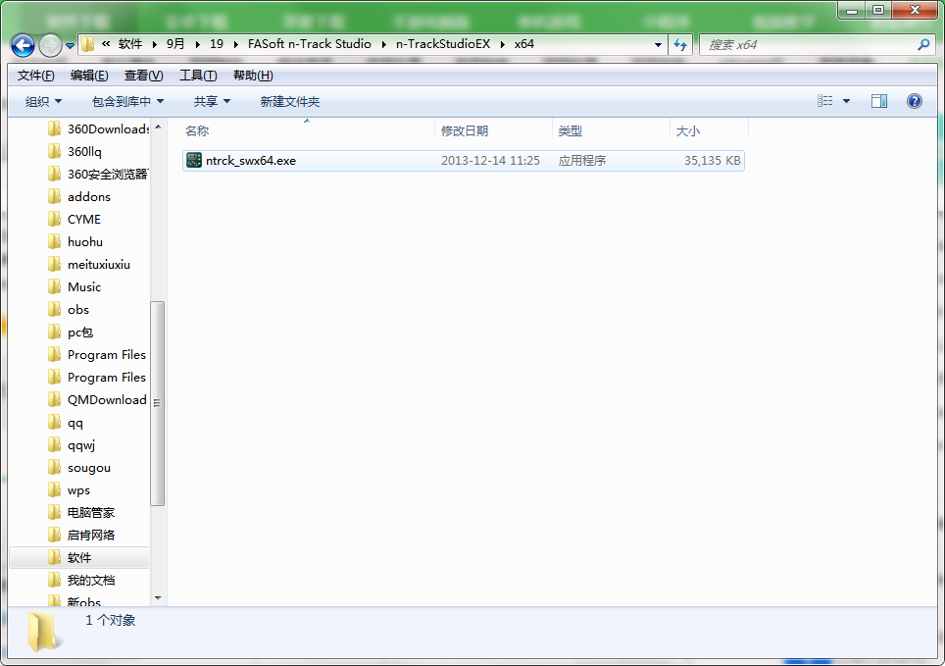This screenshot has height=666, width=945.
Task: Sort by 名称 column header
Action: pyautogui.click(x=307, y=130)
